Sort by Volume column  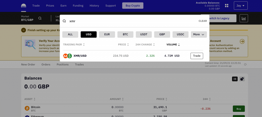(173, 45)
